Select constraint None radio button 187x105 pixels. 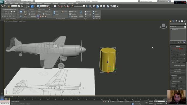[172, 77]
